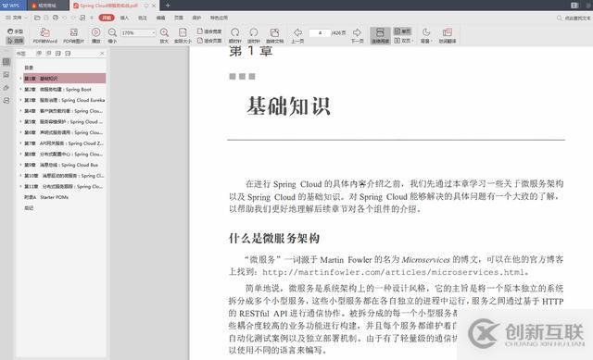Close the Spring Cloud pdf document tab
Viewport: 593px width, 360px height.
pos(154,6)
